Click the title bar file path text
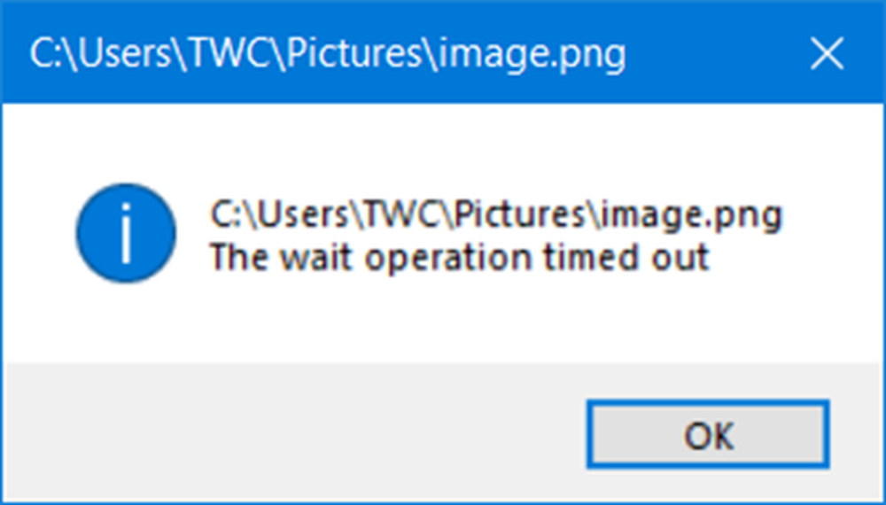 tap(328, 55)
